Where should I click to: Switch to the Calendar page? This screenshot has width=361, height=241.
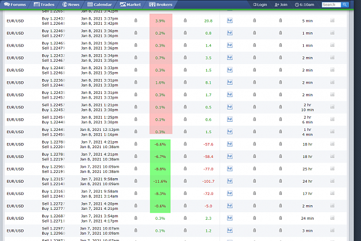(x=99, y=5)
